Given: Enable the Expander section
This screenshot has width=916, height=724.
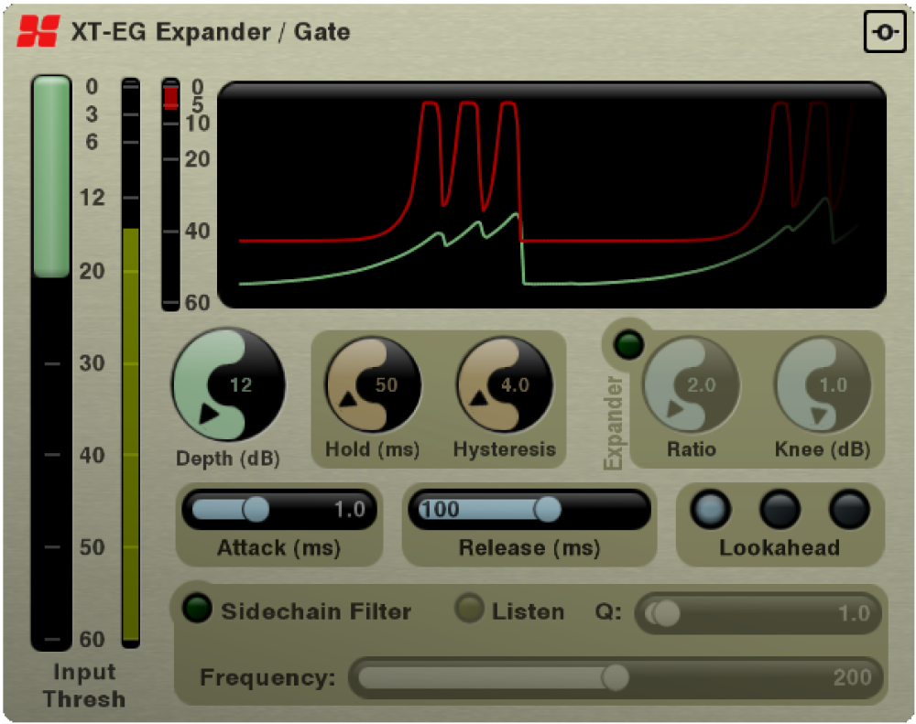Looking at the screenshot, I should tap(631, 345).
